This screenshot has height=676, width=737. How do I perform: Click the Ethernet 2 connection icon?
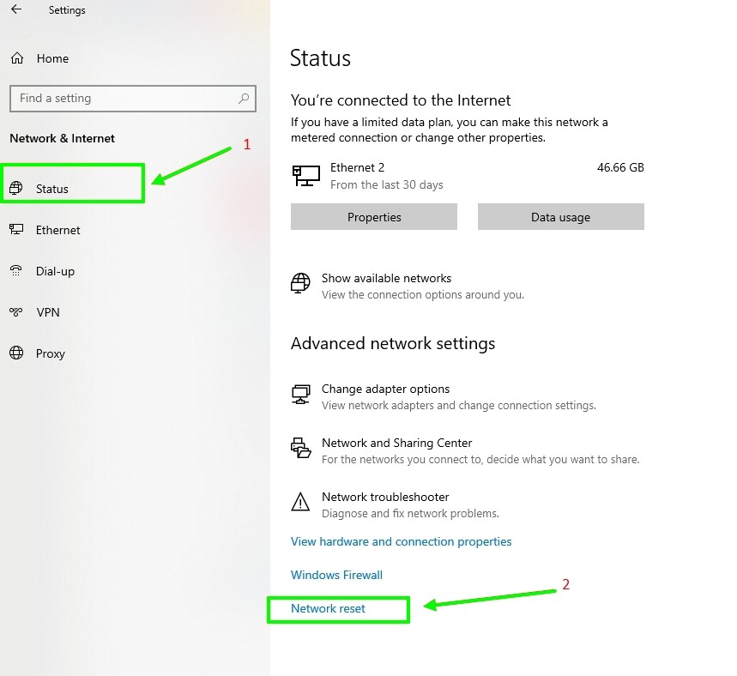coord(306,175)
